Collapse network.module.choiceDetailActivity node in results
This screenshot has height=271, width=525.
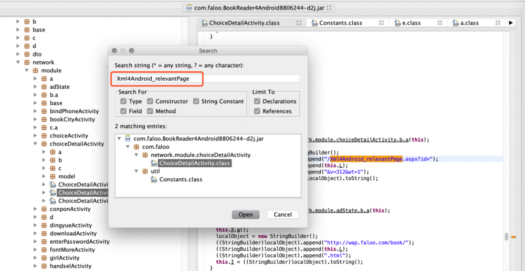[136, 155]
